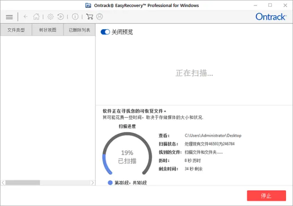The image size is (293, 206).
Task: Open the hamburger menu
Action: tap(9, 17)
